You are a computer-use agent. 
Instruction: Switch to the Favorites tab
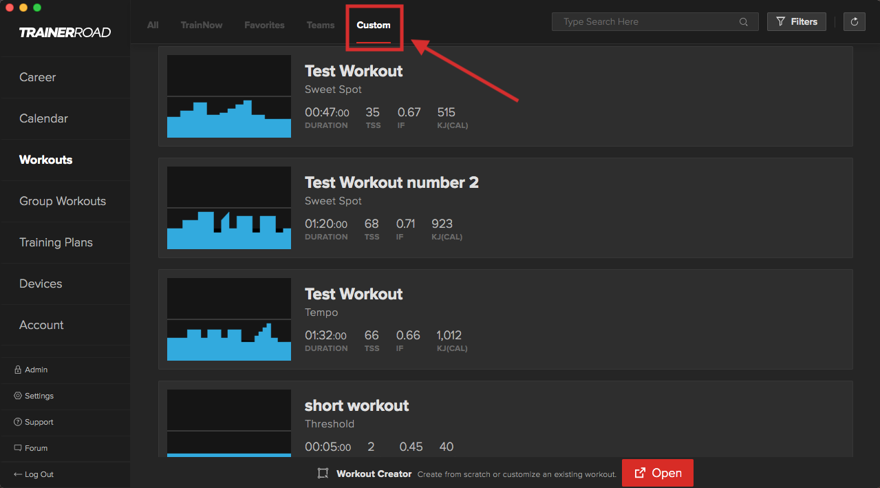(x=264, y=25)
